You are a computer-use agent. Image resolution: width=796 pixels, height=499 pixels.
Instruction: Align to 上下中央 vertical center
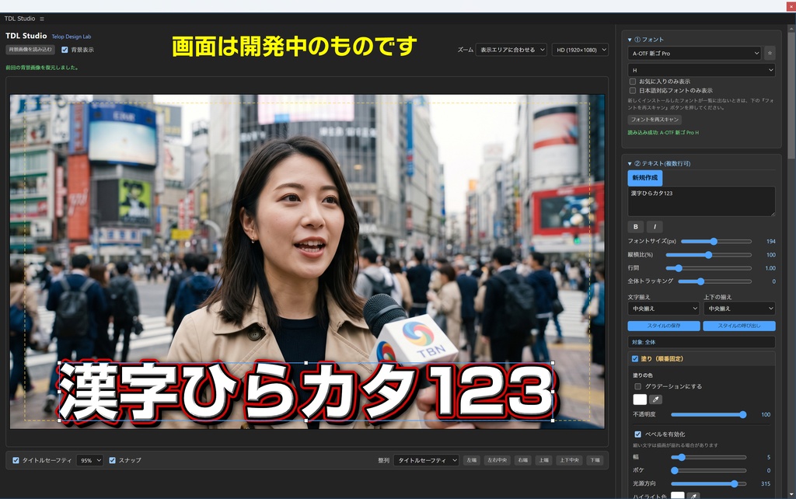(569, 460)
